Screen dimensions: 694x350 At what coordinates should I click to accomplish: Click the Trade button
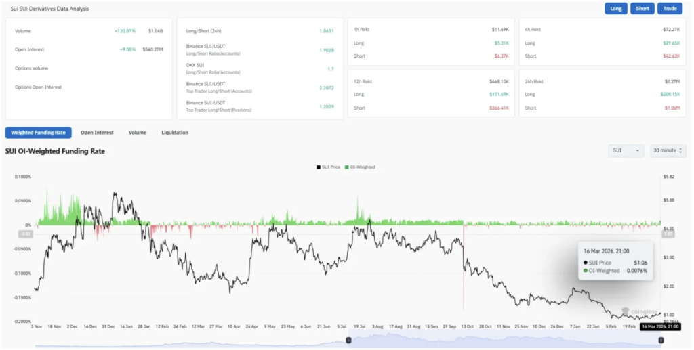pos(670,9)
